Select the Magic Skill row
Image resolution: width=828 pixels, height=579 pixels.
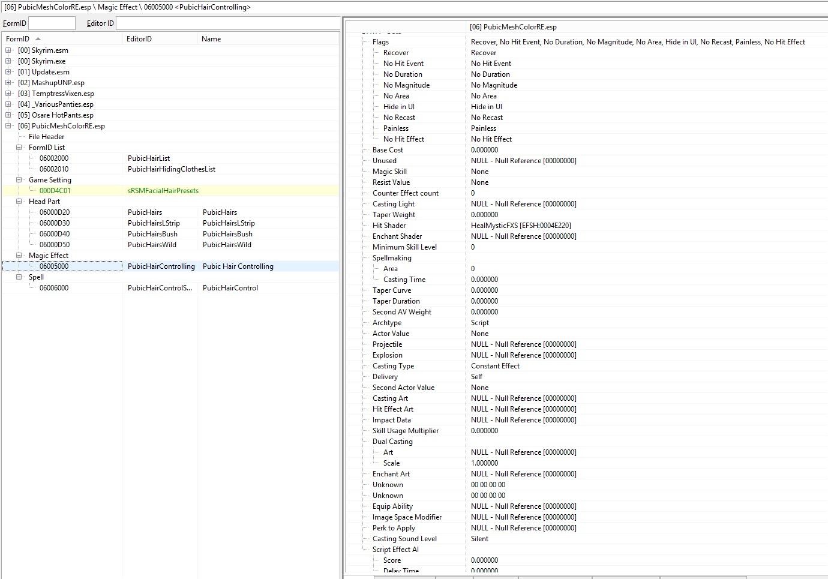[x=587, y=172]
